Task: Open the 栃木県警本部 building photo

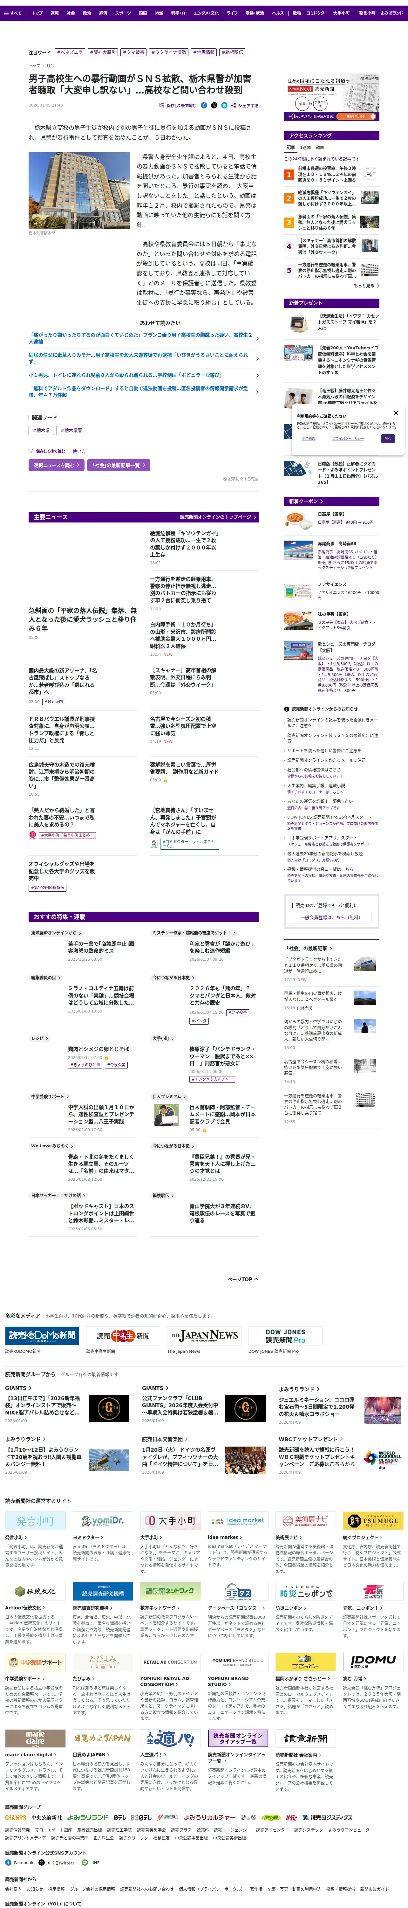Action: (79, 190)
